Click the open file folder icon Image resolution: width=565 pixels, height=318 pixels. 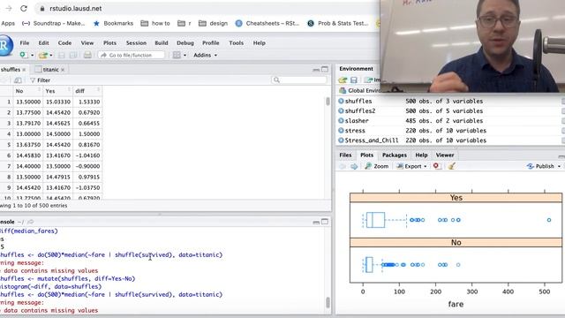coord(43,55)
